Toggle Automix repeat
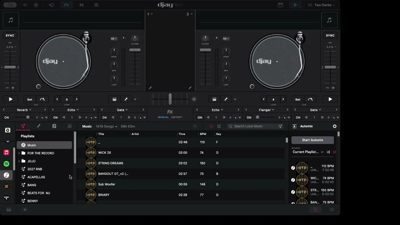 click(x=334, y=152)
